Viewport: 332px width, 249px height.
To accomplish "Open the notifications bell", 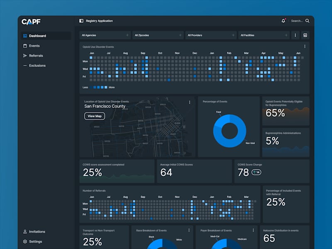I will coord(283,21).
